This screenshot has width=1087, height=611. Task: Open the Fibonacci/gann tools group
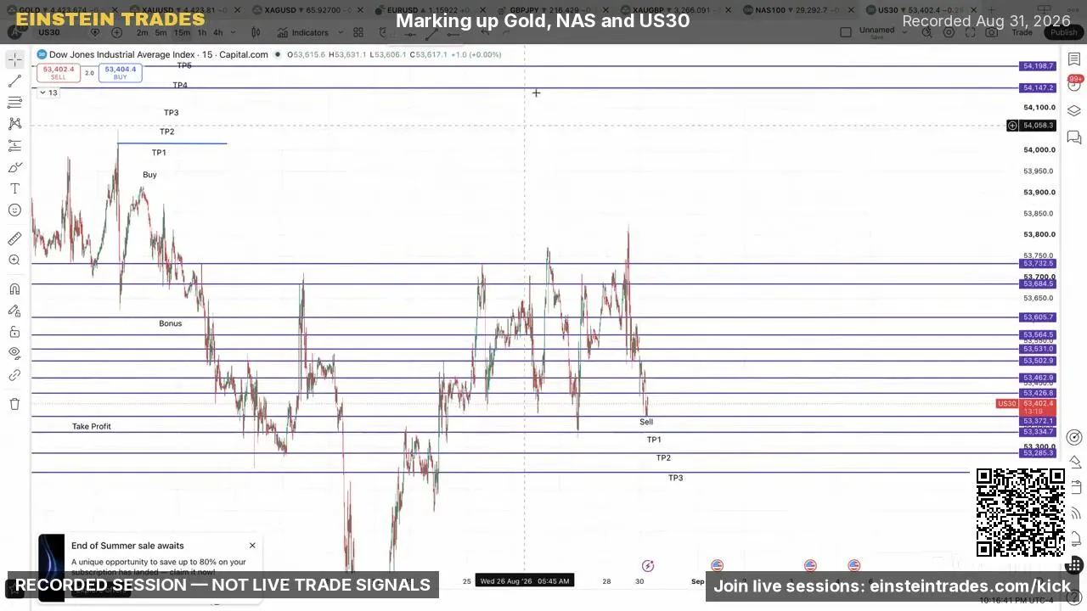pyautogui.click(x=14, y=102)
